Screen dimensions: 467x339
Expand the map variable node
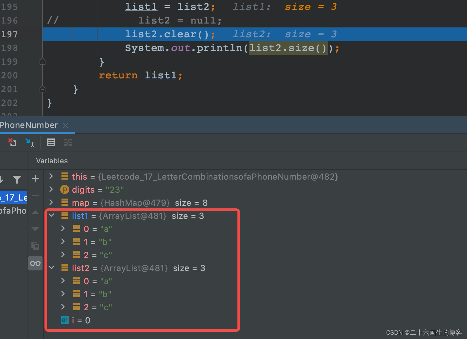[51, 202]
